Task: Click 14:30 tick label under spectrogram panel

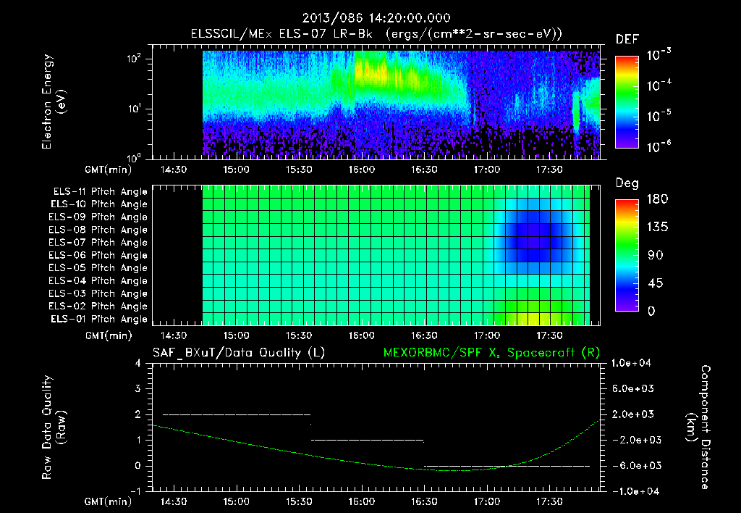Action: coord(174,170)
